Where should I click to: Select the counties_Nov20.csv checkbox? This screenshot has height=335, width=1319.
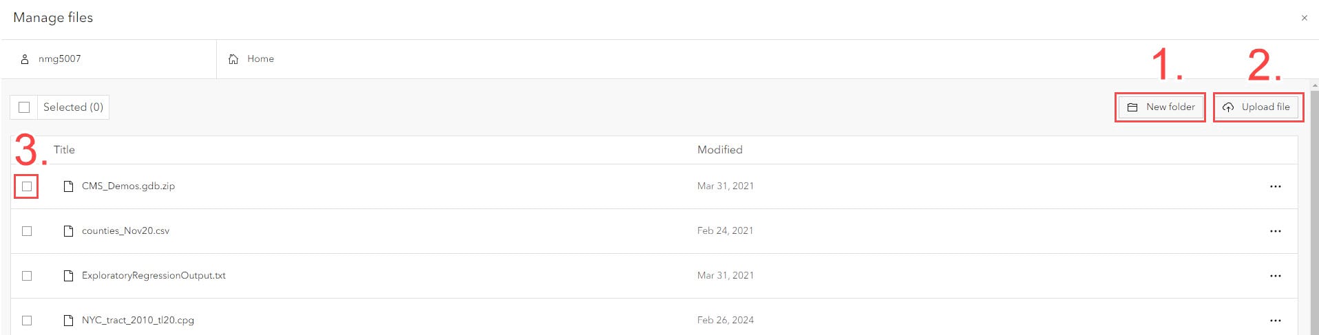click(x=27, y=231)
